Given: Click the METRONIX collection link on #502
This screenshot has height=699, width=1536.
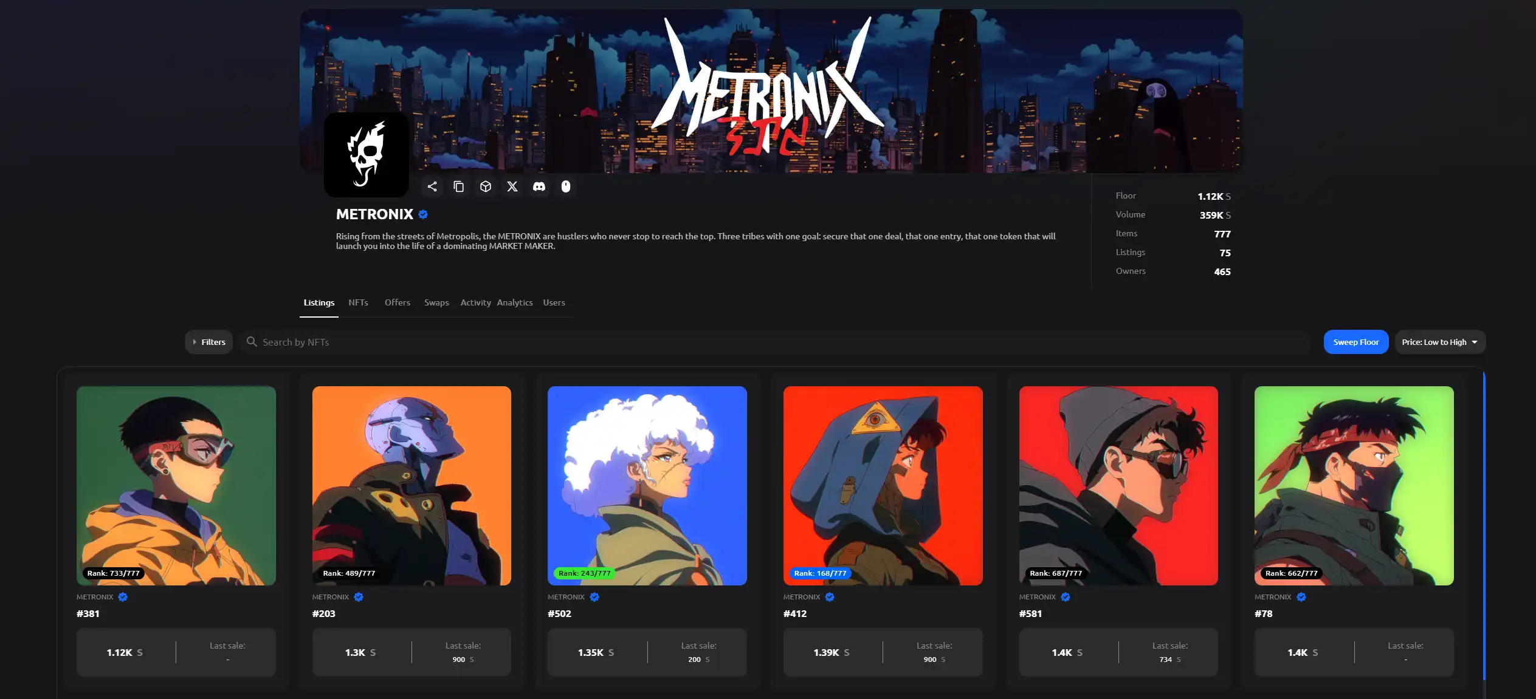Looking at the screenshot, I should point(566,597).
